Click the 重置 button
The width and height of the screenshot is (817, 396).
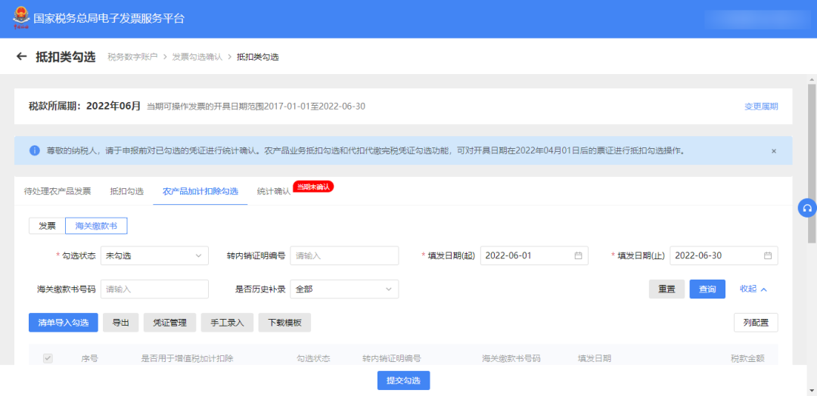[x=666, y=289]
